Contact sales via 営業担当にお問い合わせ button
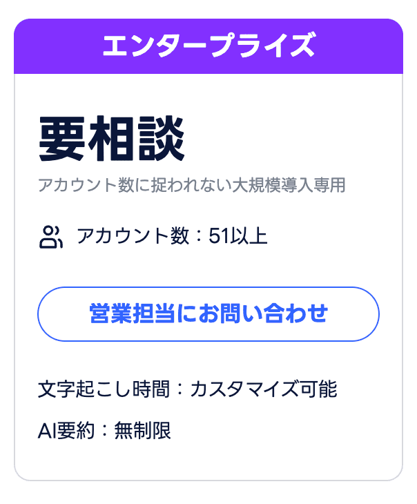The image size is (417, 504). (208, 313)
